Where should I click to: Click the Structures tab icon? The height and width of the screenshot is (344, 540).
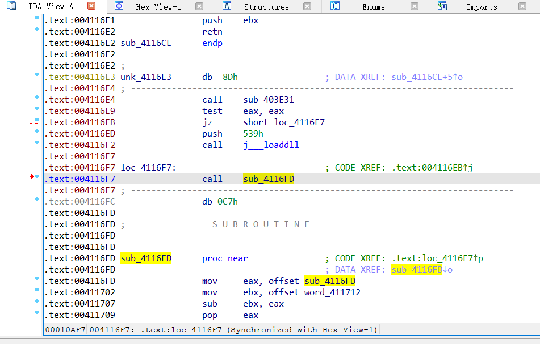(227, 6)
